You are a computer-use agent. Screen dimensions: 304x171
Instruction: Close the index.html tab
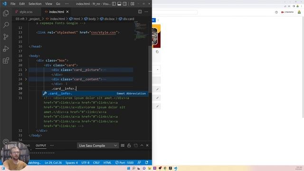click(67, 12)
